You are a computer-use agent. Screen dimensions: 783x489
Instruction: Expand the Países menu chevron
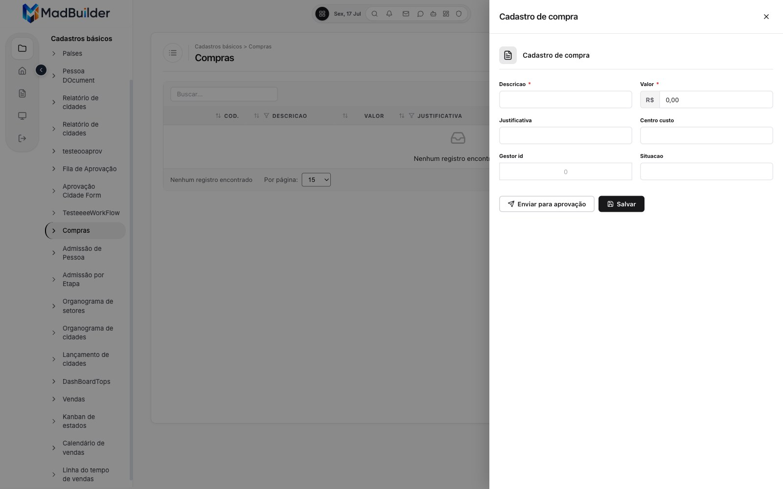pos(54,53)
